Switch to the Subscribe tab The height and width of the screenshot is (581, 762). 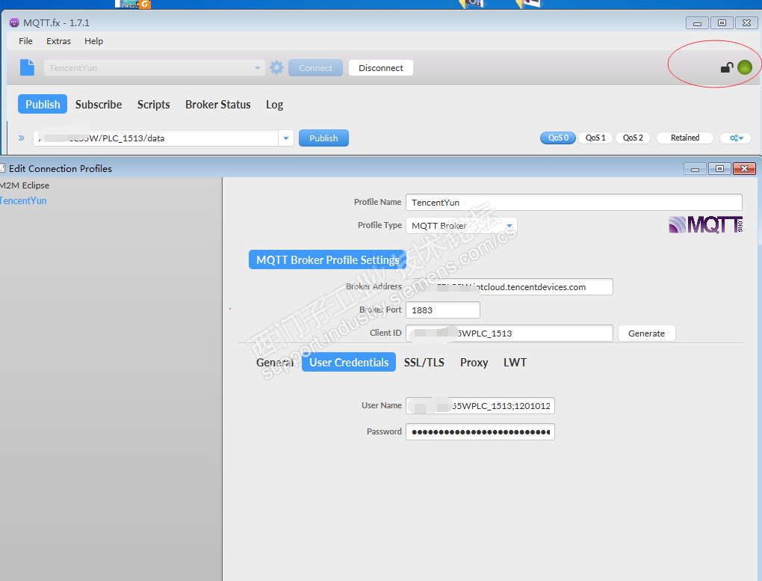[99, 104]
